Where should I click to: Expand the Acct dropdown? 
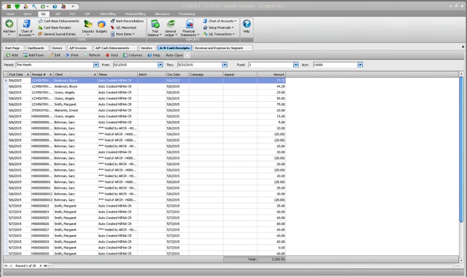[x=360, y=65]
